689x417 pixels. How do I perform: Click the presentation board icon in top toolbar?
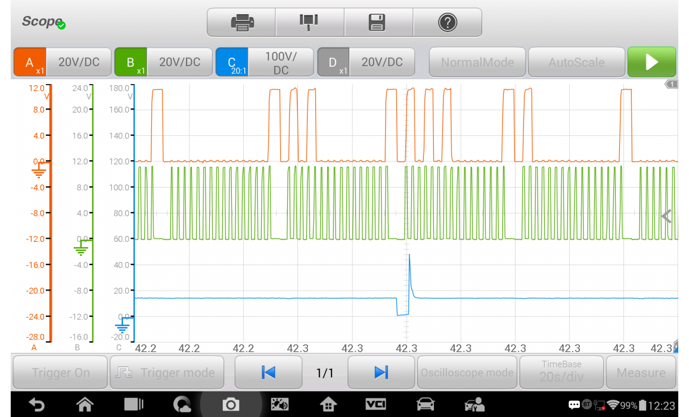coord(309,23)
